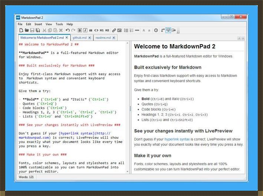Click the toolbar overflow grip at the end

(178, 31)
